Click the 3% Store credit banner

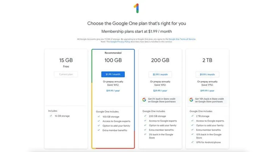(x=160, y=100)
